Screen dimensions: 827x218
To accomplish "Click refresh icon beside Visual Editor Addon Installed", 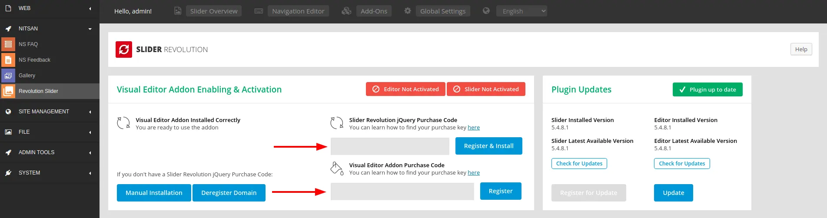I will [x=123, y=123].
